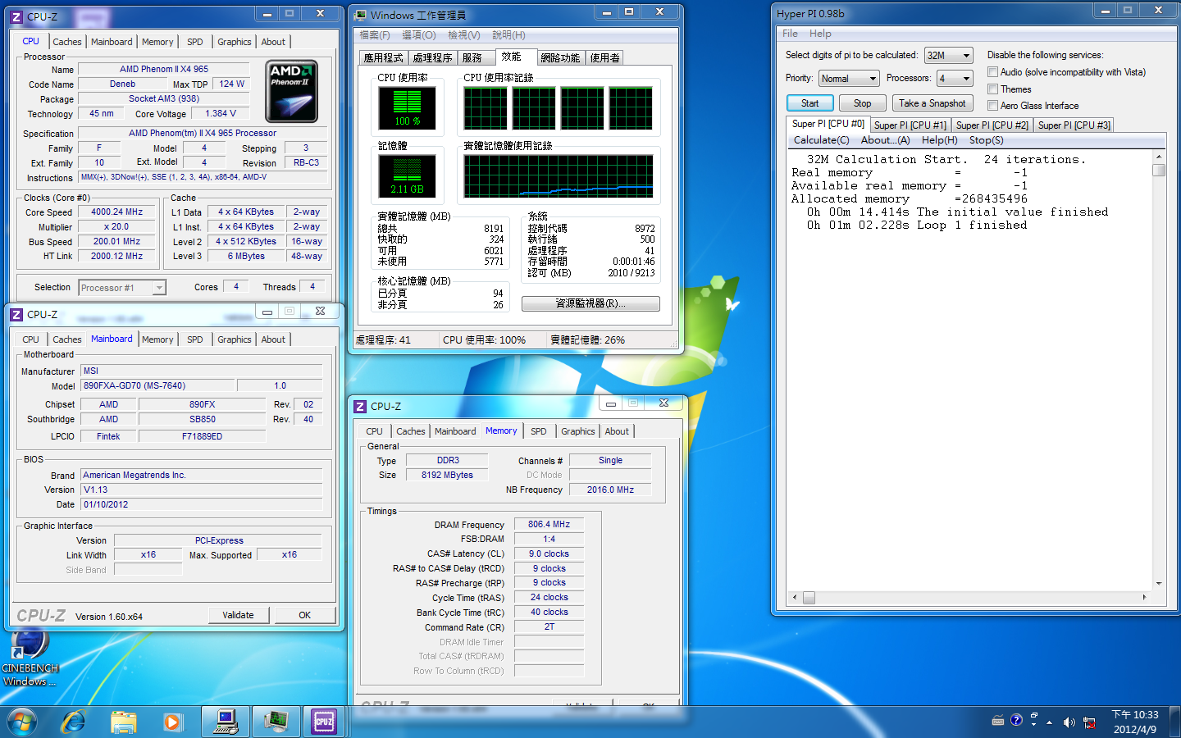This screenshot has height=738, width=1181.
Task: Click the Super PI horizontal scrollbar thumb
Action: click(809, 598)
